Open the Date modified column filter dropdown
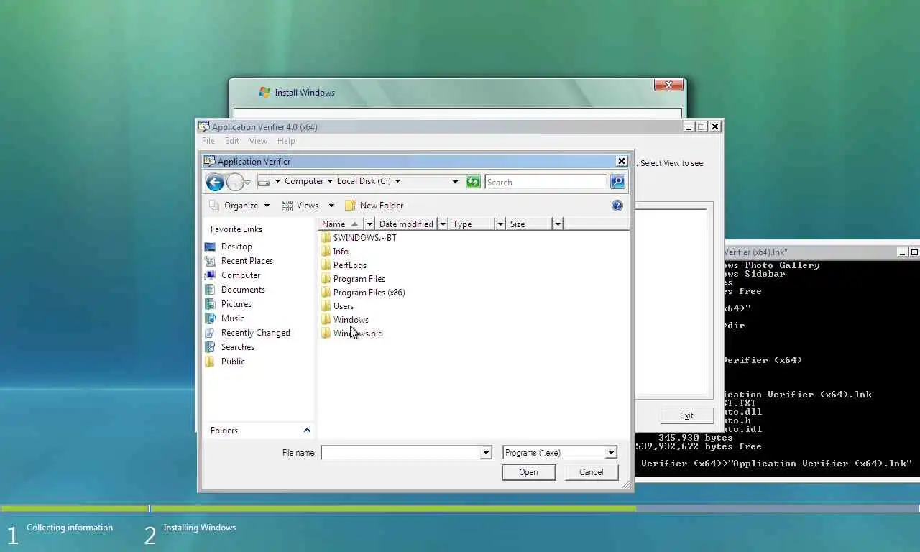Viewport: 920px width, 552px height. click(443, 224)
